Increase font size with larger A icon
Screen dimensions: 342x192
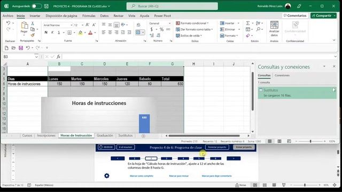(87, 25)
